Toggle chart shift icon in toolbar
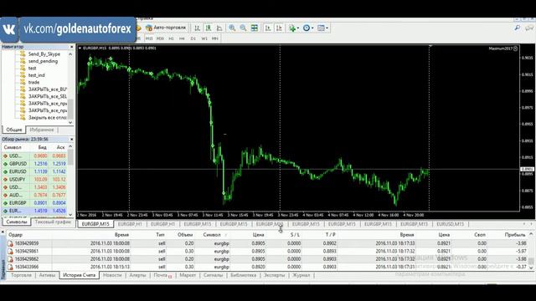Image resolution: width=536 pixels, height=301 pixels. pos(279,28)
